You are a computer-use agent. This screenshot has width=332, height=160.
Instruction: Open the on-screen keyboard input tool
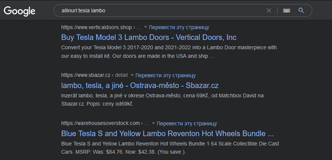pos(287,10)
